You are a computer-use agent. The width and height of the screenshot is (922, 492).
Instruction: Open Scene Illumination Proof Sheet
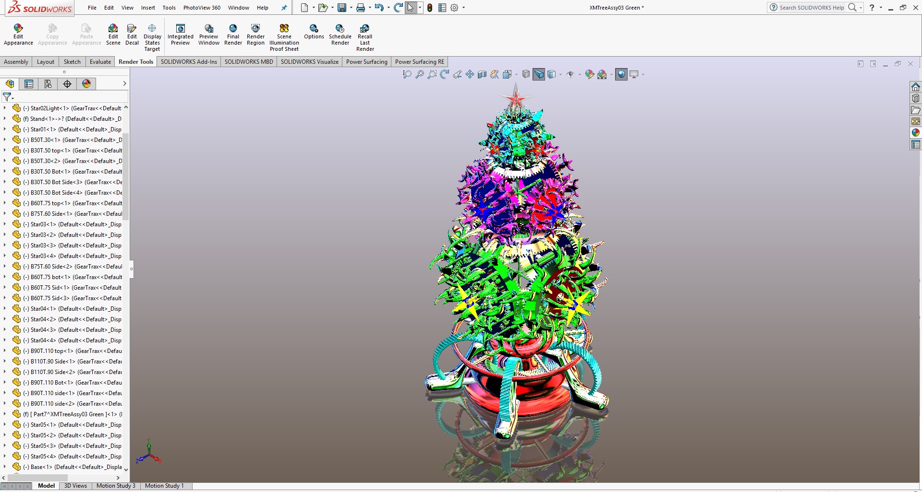[x=284, y=37]
